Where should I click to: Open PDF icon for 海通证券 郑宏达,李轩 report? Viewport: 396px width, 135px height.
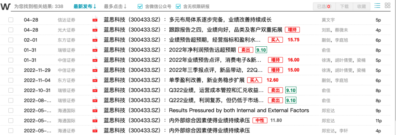click(x=95, y=131)
